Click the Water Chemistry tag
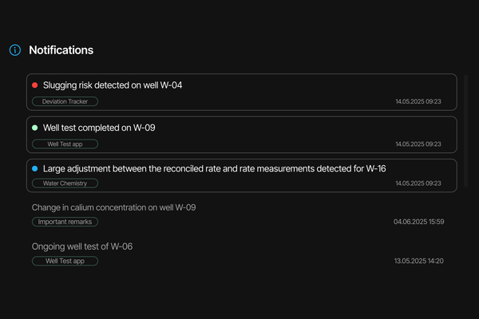 point(65,183)
